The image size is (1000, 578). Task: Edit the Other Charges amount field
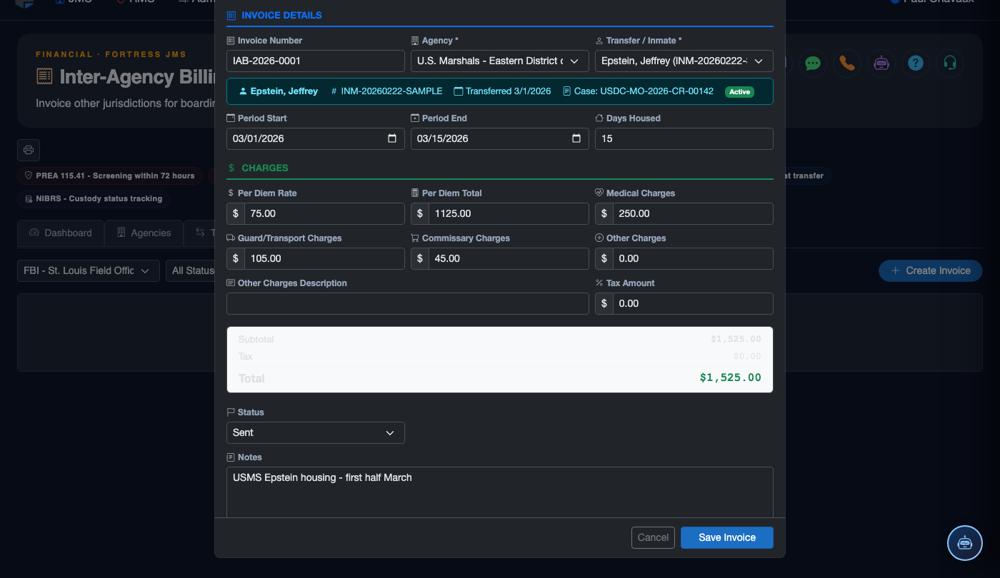coord(693,258)
